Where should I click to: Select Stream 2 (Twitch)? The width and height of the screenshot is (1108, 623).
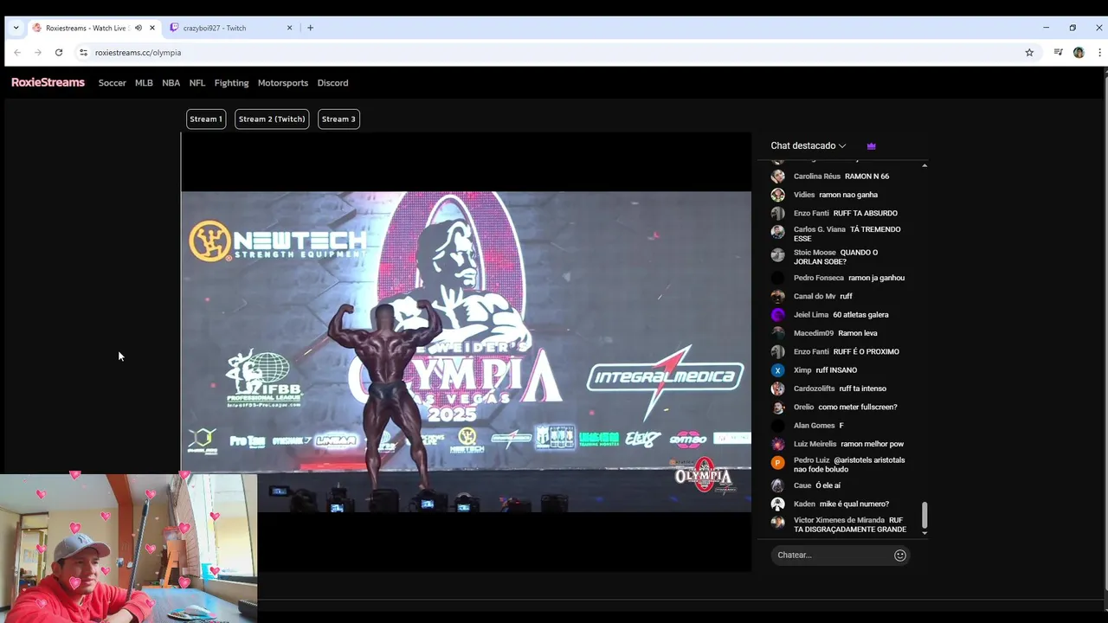tap(272, 119)
